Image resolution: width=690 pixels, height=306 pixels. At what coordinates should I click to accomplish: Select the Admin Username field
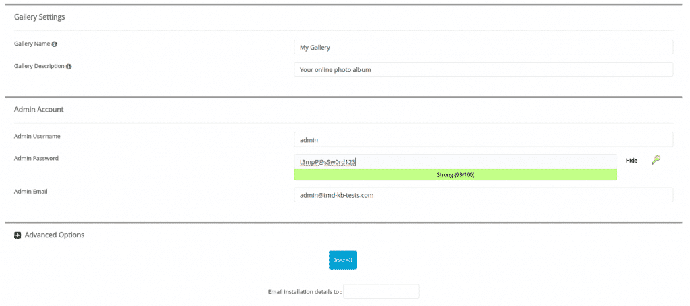point(483,140)
